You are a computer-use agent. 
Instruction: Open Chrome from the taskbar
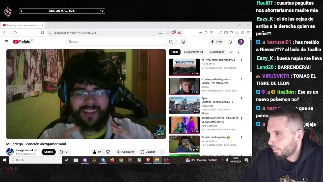tap(121, 160)
